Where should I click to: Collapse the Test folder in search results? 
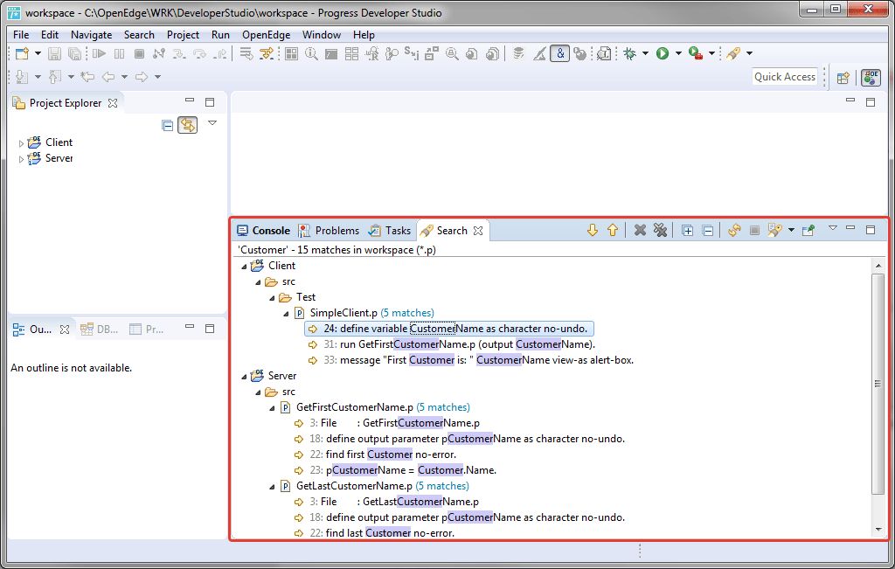pyautogui.click(x=272, y=298)
